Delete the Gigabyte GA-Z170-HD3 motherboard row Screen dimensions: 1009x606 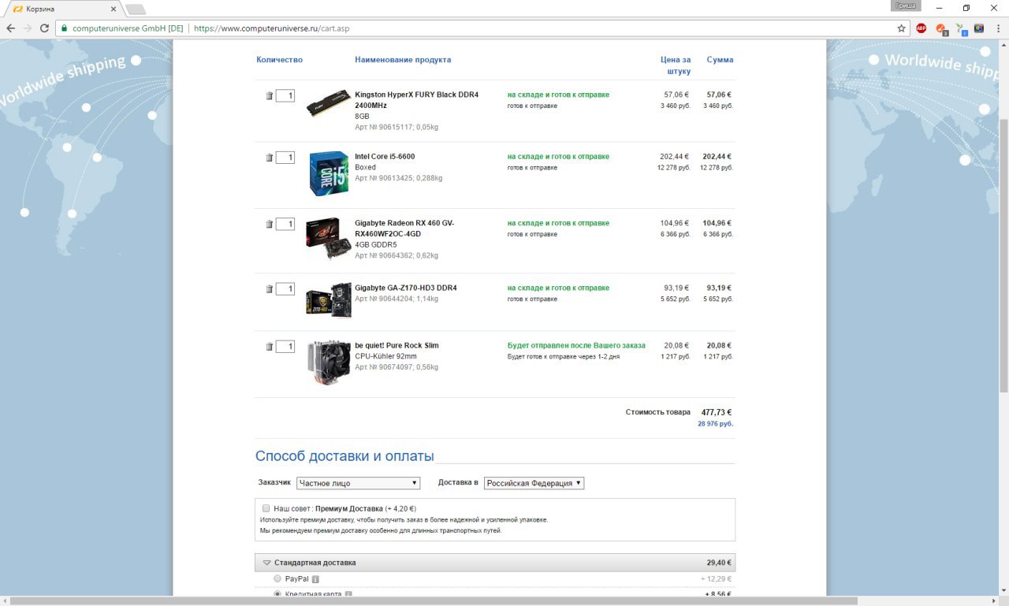pyautogui.click(x=269, y=289)
